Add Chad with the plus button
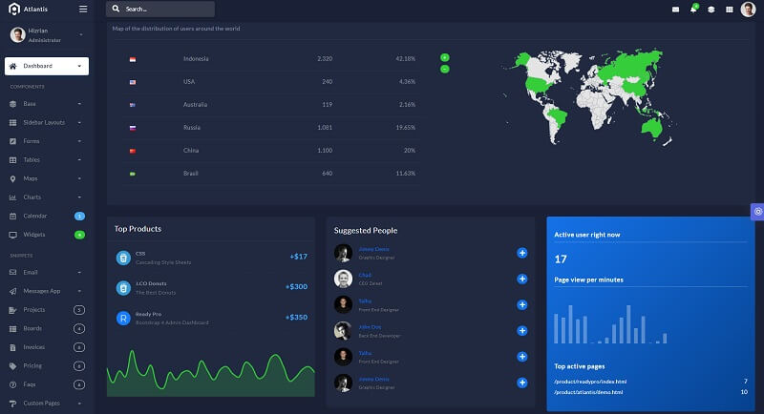The height and width of the screenshot is (414, 764). click(x=522, y=279)
